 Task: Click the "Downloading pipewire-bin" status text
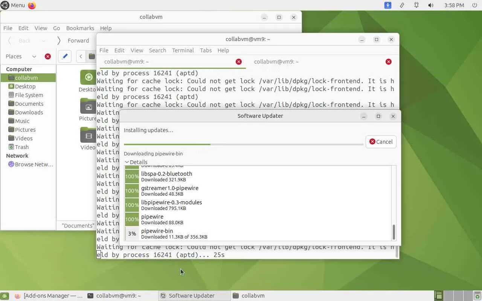(x=153, y=154)
